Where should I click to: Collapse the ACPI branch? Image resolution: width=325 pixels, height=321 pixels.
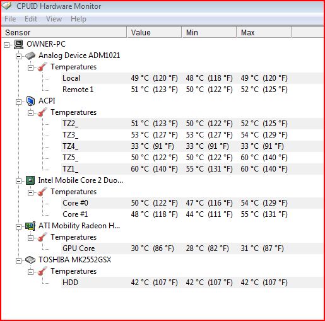pyautogui.click(x=19, y=102)
